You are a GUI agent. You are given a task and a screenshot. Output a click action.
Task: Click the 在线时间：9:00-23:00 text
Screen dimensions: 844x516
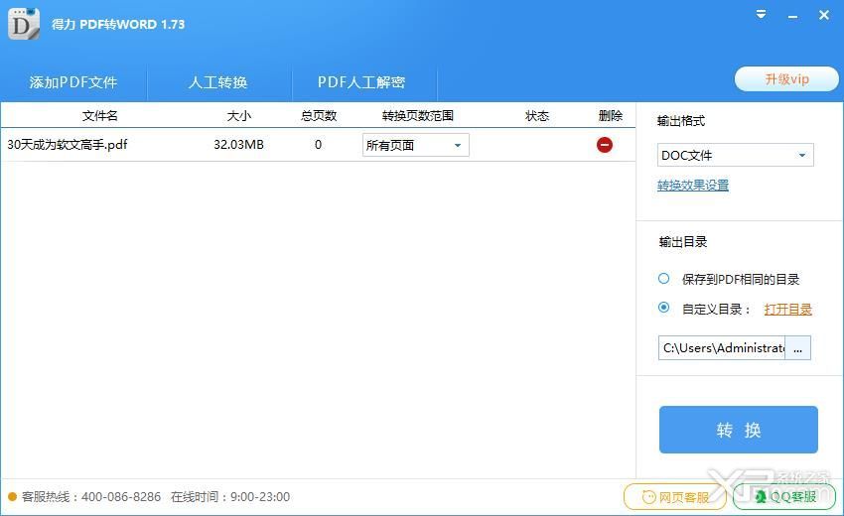coord(230,496)
